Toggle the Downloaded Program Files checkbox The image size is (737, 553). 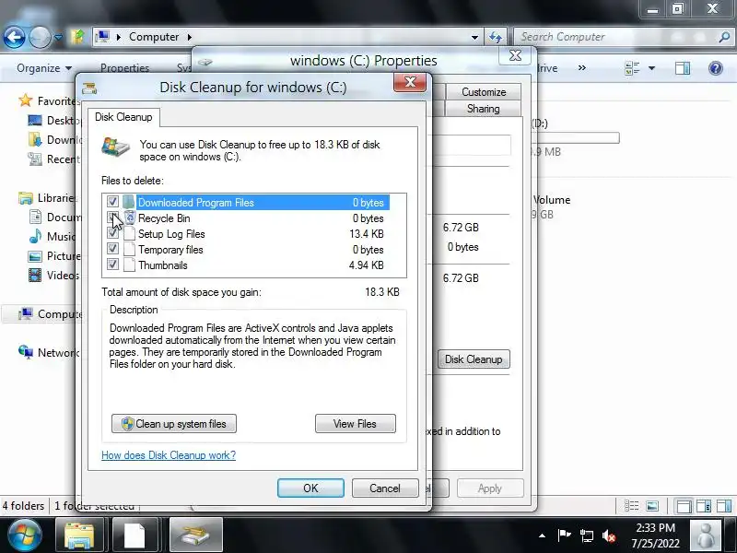point(112,202)
